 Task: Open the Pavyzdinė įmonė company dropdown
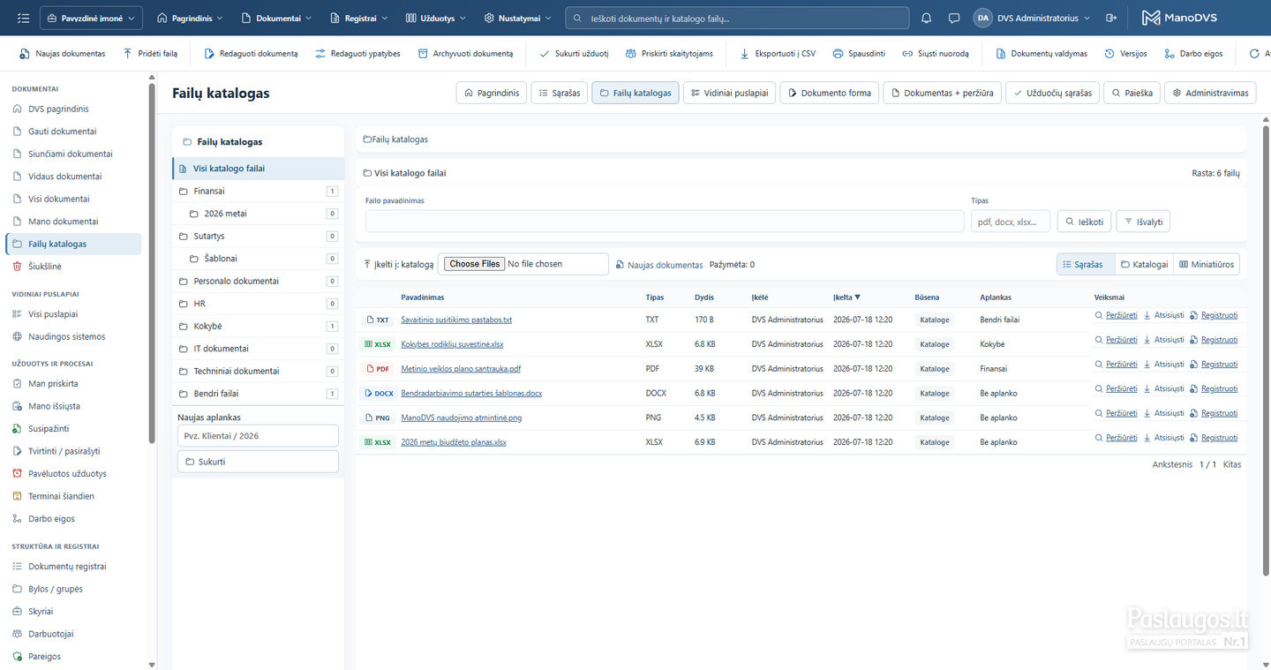tap(91, 18)
